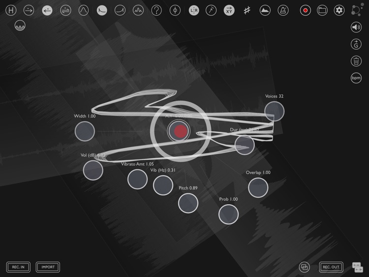This screenshot has width=369, height=277.
Task: Click the wavy LFO circle icon
Action: pyautogui.click(x=20, y=26)
